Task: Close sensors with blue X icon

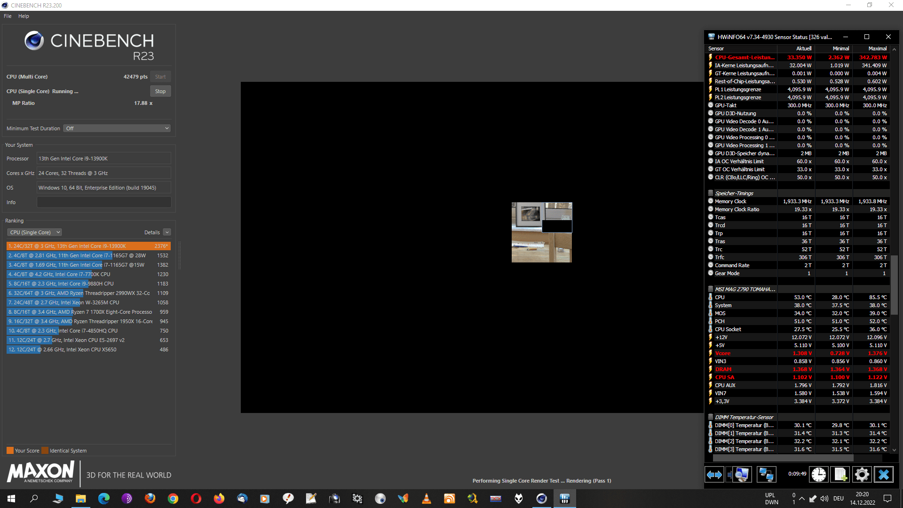Action: 884,475
